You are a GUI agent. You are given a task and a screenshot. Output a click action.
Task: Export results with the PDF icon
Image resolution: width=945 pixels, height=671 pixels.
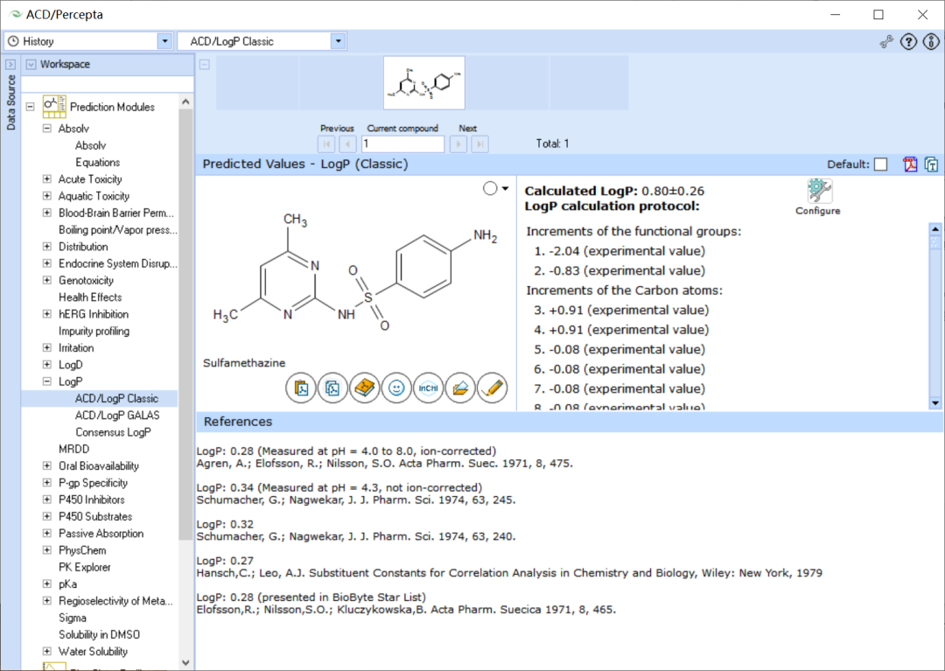(x=909, y=164)
